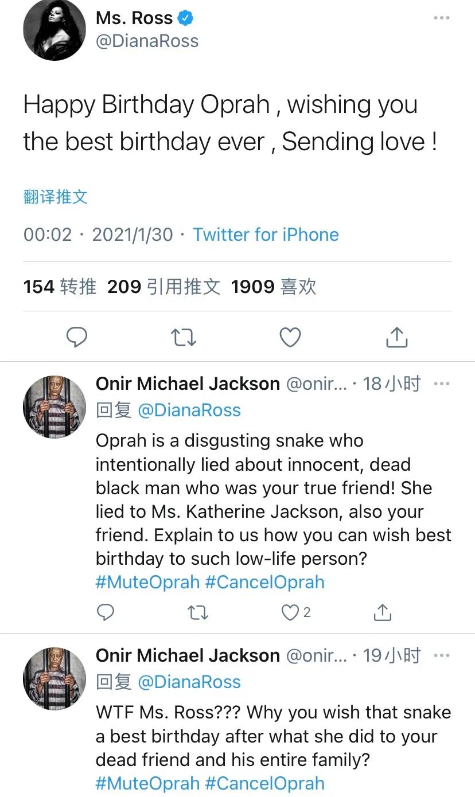
Task: Retweet Ms. Ross's main tweet
Action: pos(184,337)
